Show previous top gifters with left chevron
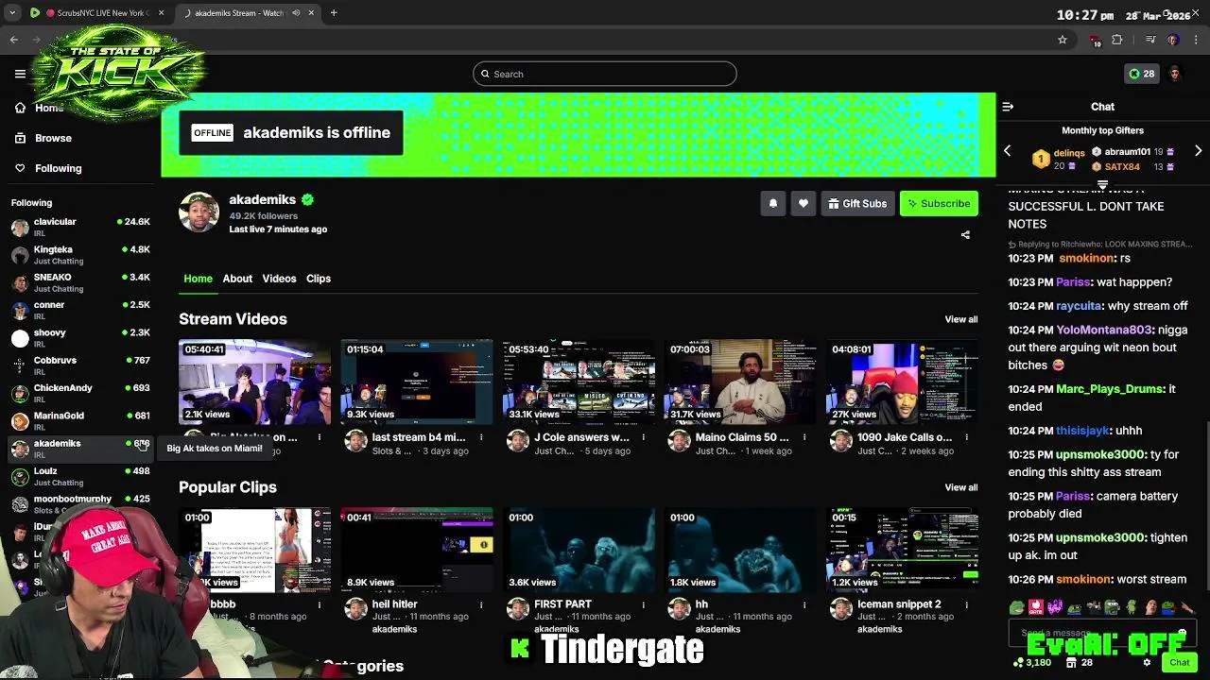The width and height of the screenshot is (1210, 680). point(1007,151)
